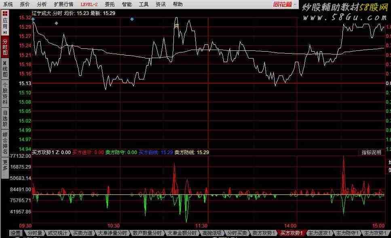Click the 15:00 time axis label

[378, 226]
